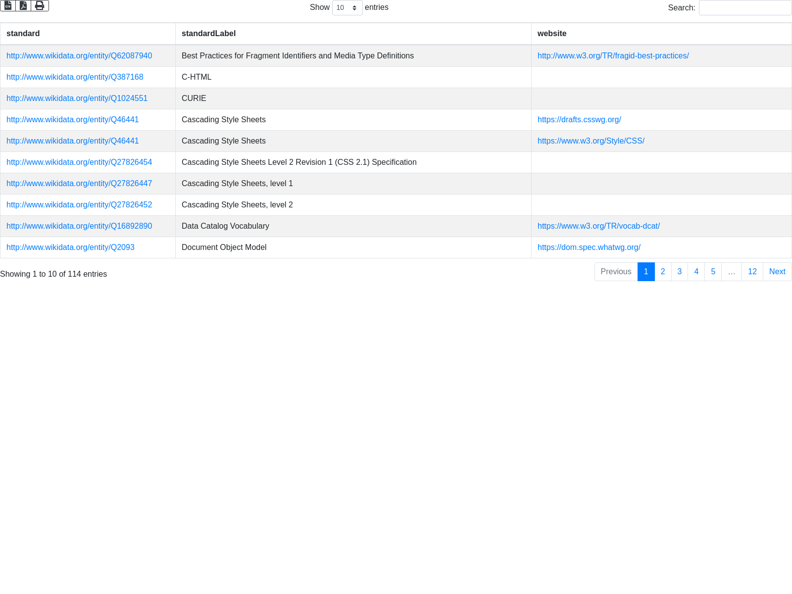Open the W3C vocab-dcat link
The image size is (792, 594).
tap(598, 226)
